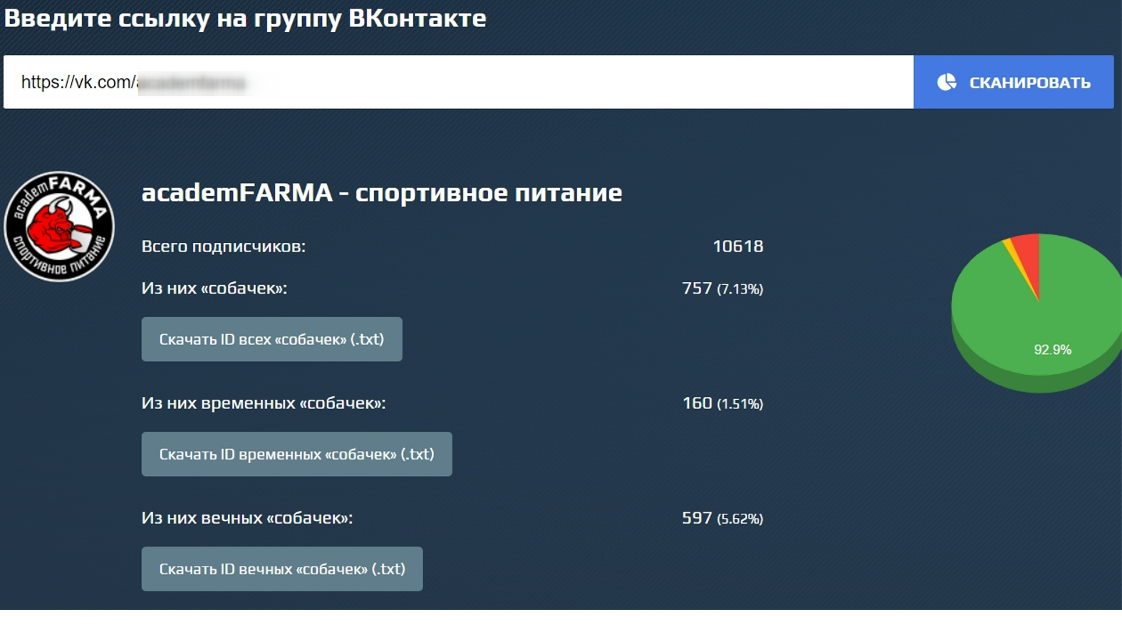Download IDs of вечных «собачек» (.txt)
1122x627 pixels.
282,569
